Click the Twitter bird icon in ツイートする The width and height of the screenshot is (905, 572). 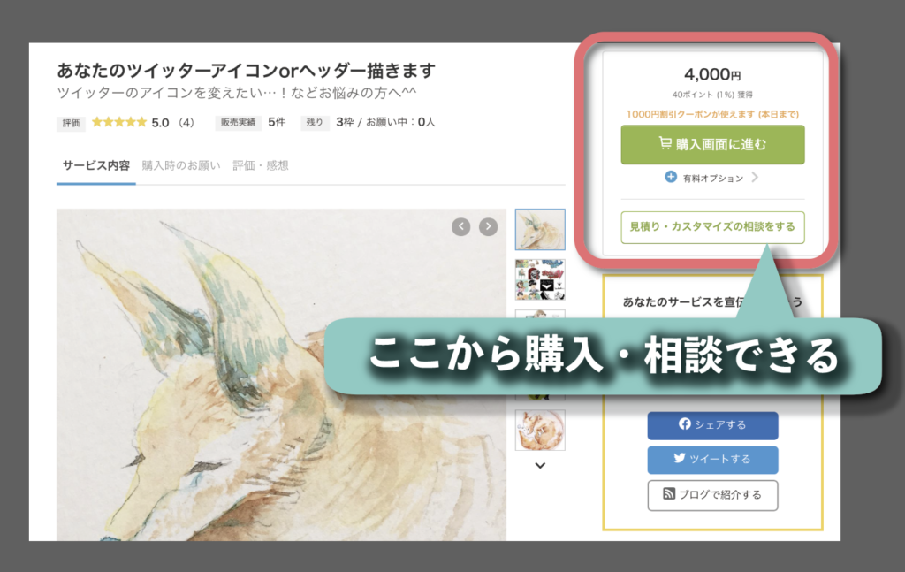680,458
